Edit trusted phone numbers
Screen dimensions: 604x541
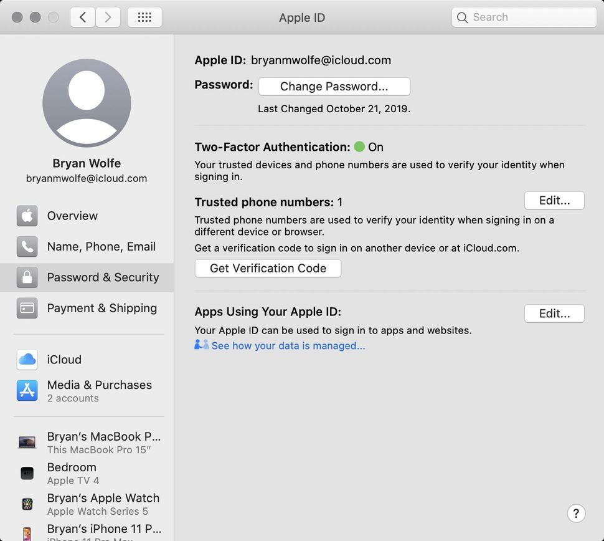pos(554,200)
